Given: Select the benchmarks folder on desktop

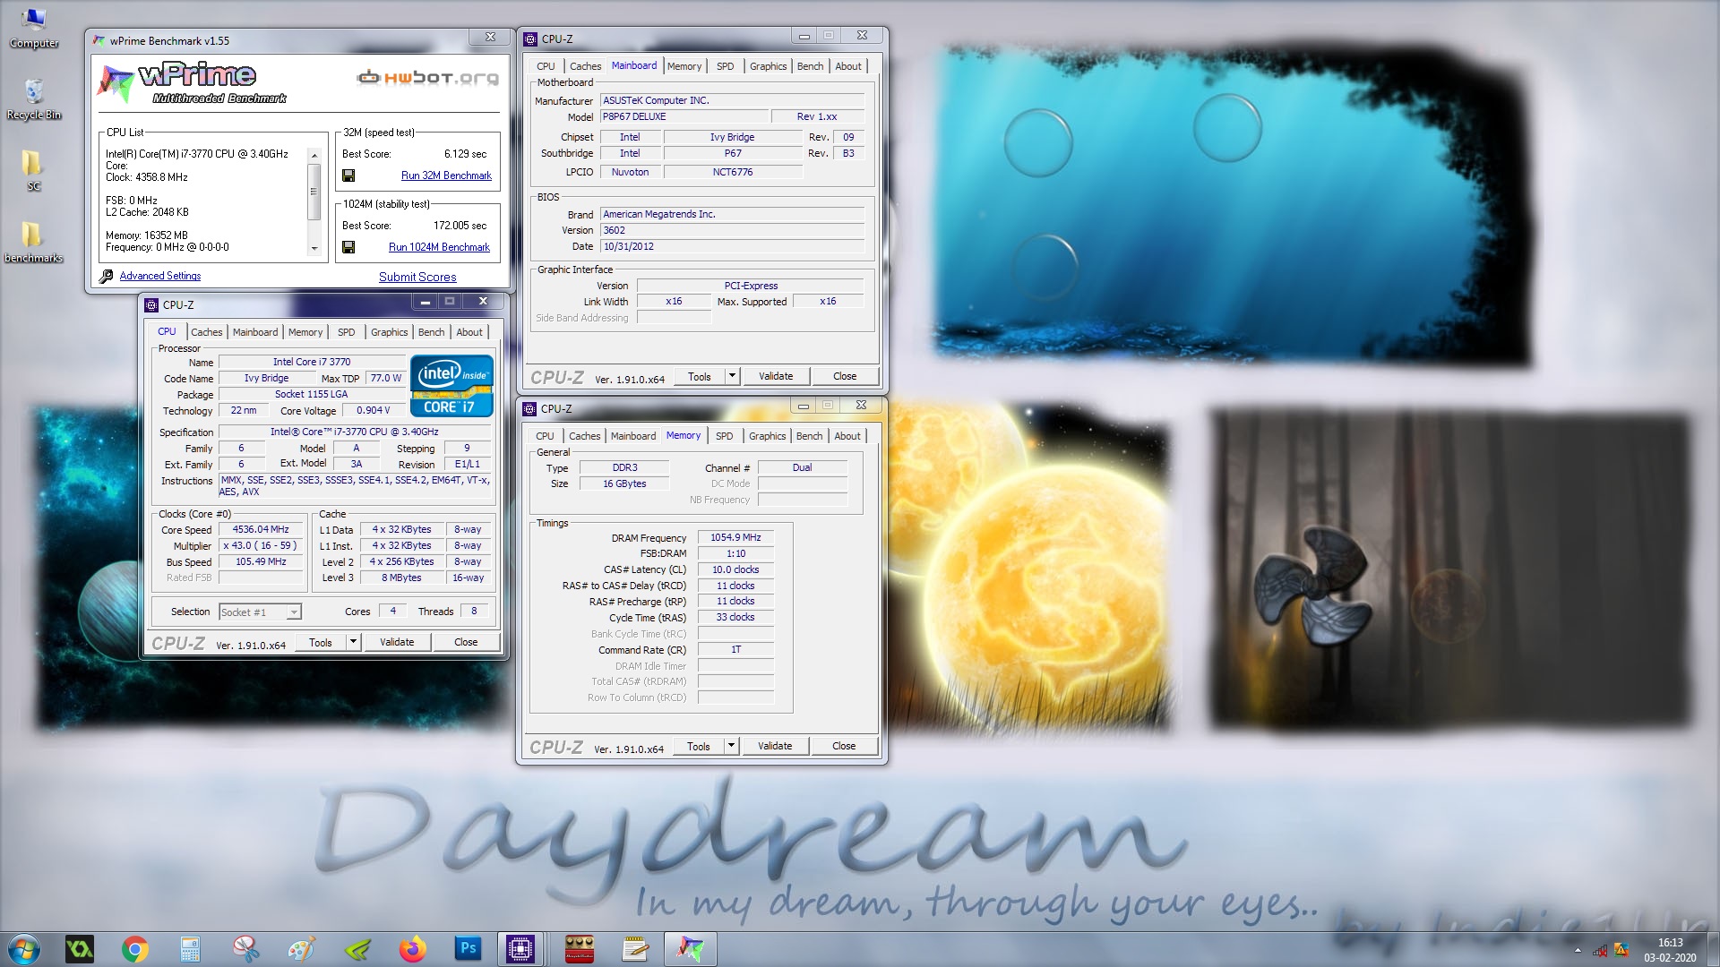Looking at the screenshot, I should click(x=33, y=242).
